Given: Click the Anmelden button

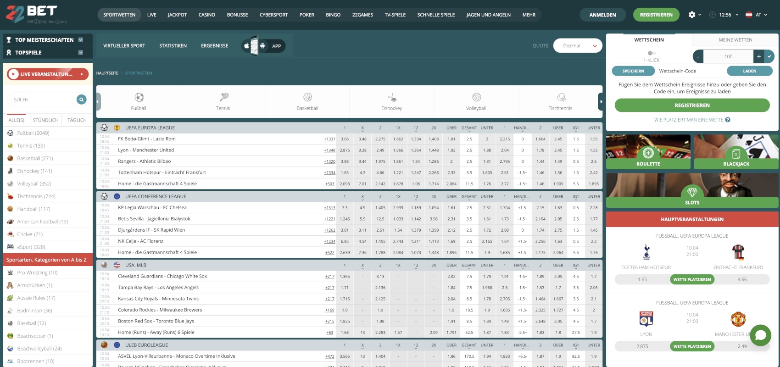Looking at the screenshot, I should click(602, 15).
